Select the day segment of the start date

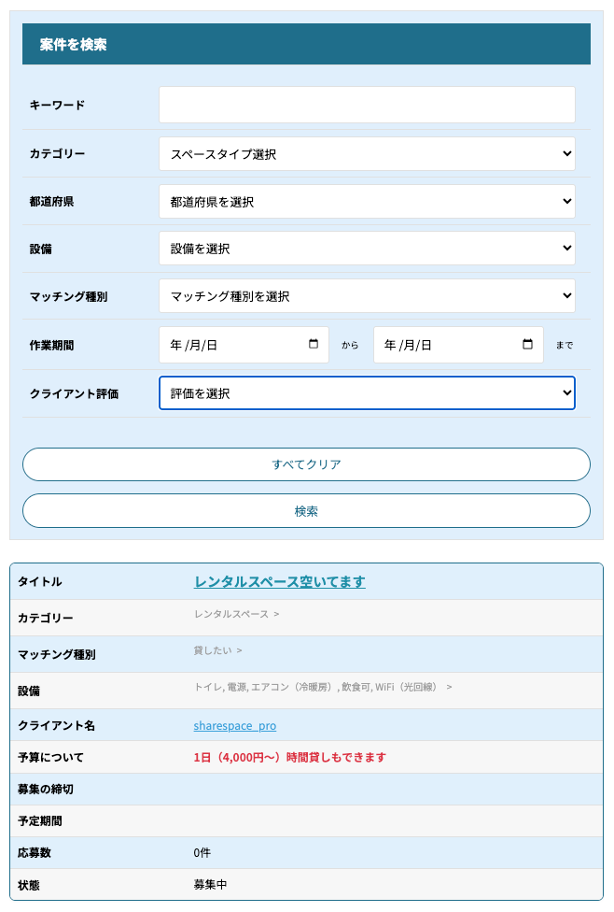tap(211, 345)
